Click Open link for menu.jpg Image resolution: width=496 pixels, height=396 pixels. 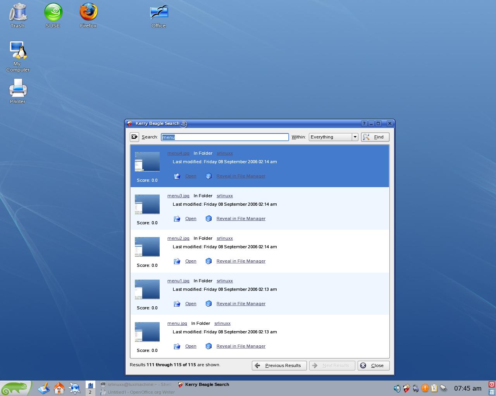coord(191,346)
